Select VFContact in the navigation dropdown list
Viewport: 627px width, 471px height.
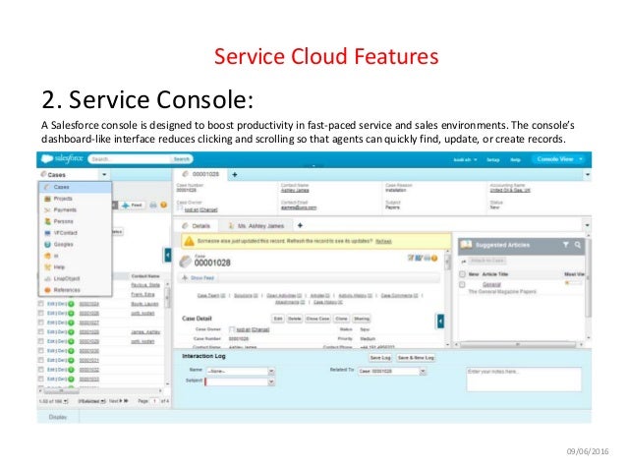click(x=75, y=232)
